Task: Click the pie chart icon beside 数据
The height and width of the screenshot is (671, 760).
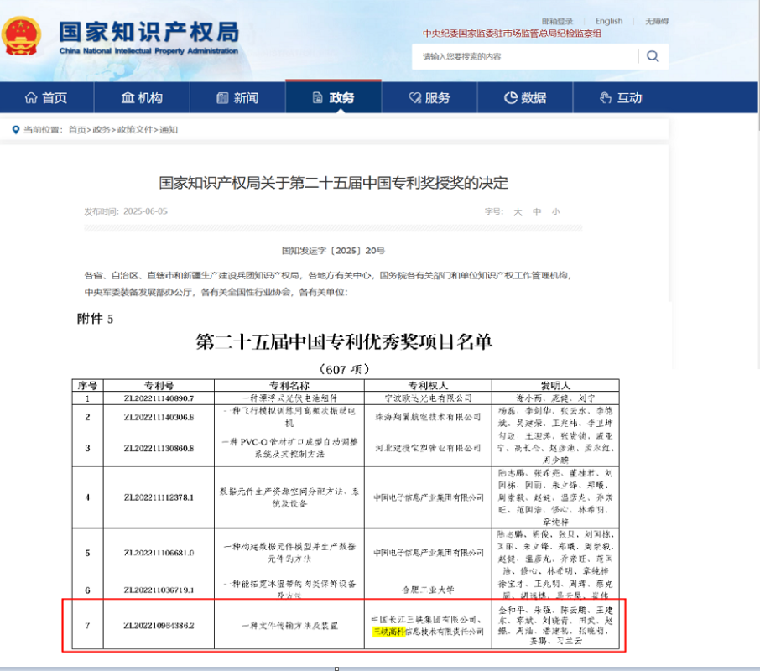Action: point(510,98)
